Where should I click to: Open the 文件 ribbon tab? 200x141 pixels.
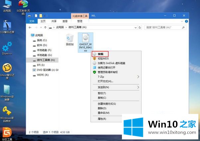(x=32, y=21)
